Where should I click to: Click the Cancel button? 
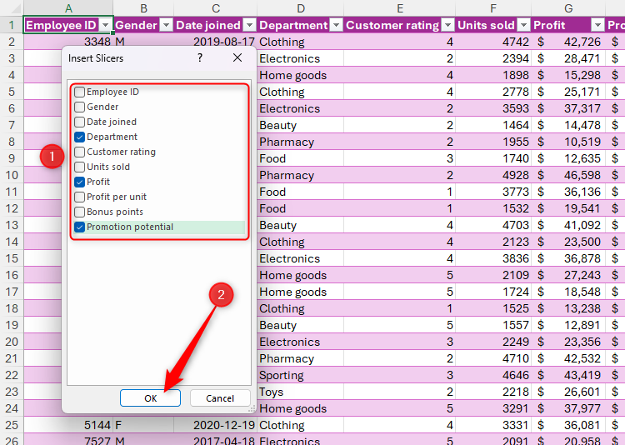coord(220,398)
